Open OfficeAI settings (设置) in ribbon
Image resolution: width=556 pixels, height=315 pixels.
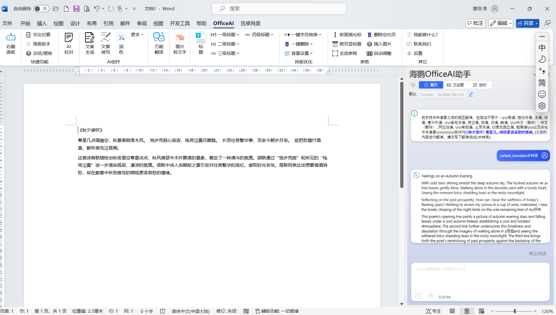[415, 53]
